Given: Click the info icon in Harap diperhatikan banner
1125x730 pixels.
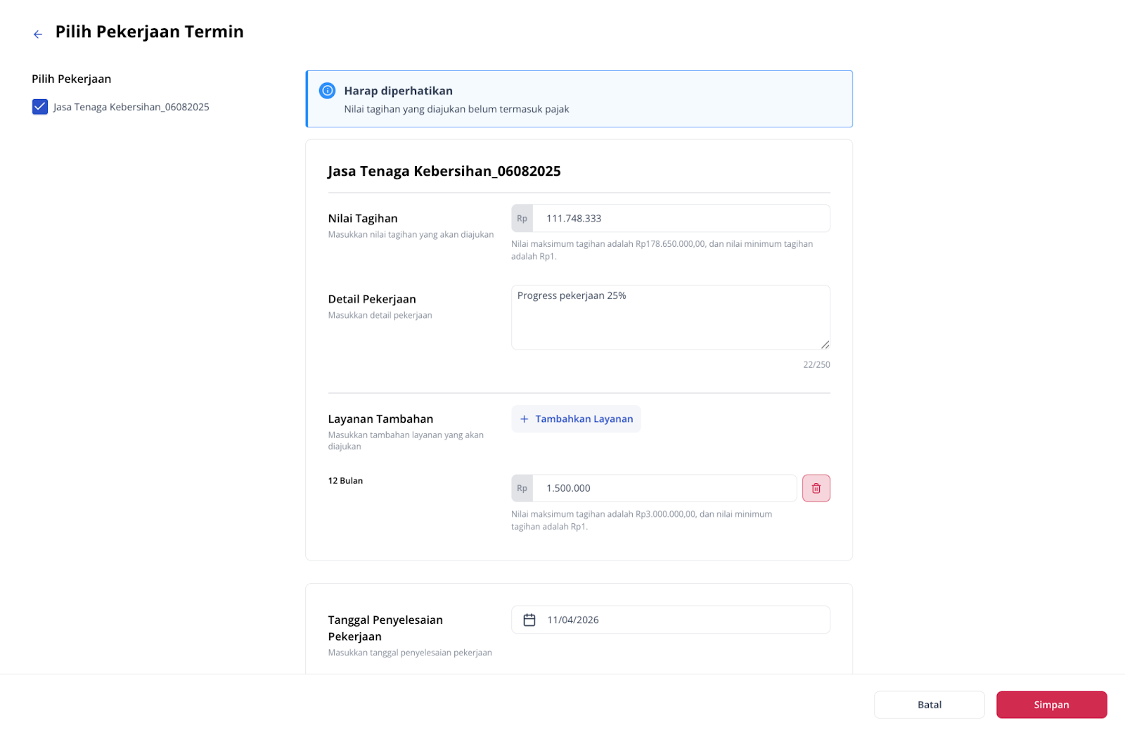Looking at the screenshot, I should (x=327, y=91).
